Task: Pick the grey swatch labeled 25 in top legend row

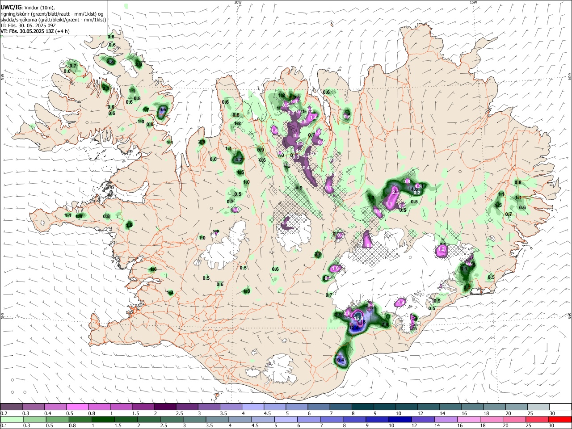Action: click(538, 407)
